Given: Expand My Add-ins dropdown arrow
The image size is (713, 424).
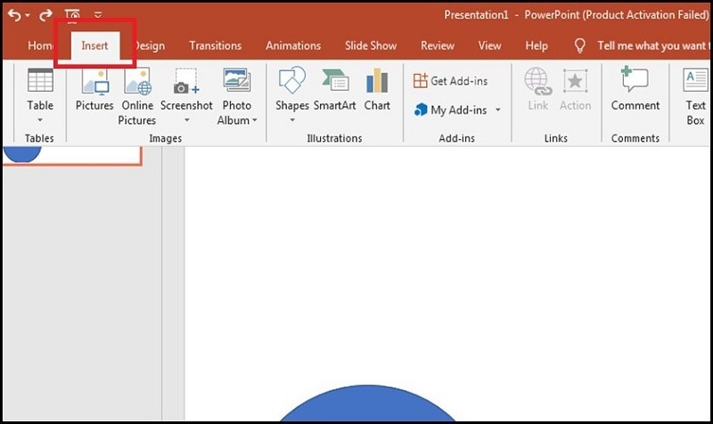Looking at the screenshot, I should point(497,110).
